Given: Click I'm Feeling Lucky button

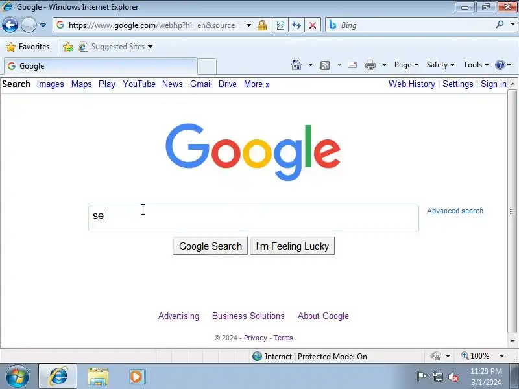Looking at the screenshot, I should (x=293, y=246).
